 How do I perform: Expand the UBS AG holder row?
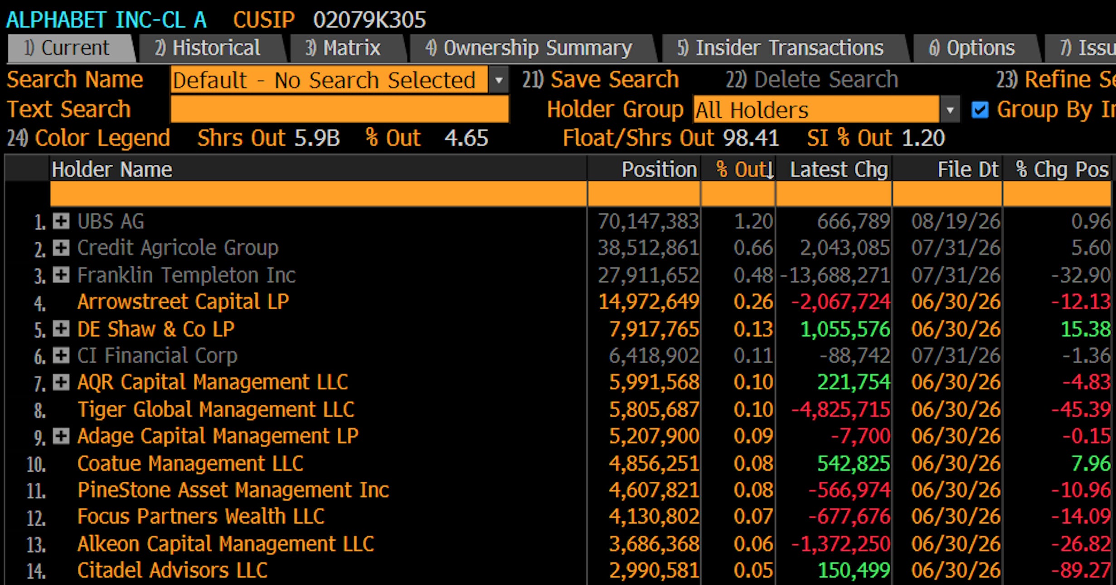pyautogui.click(x=61, y=221)
